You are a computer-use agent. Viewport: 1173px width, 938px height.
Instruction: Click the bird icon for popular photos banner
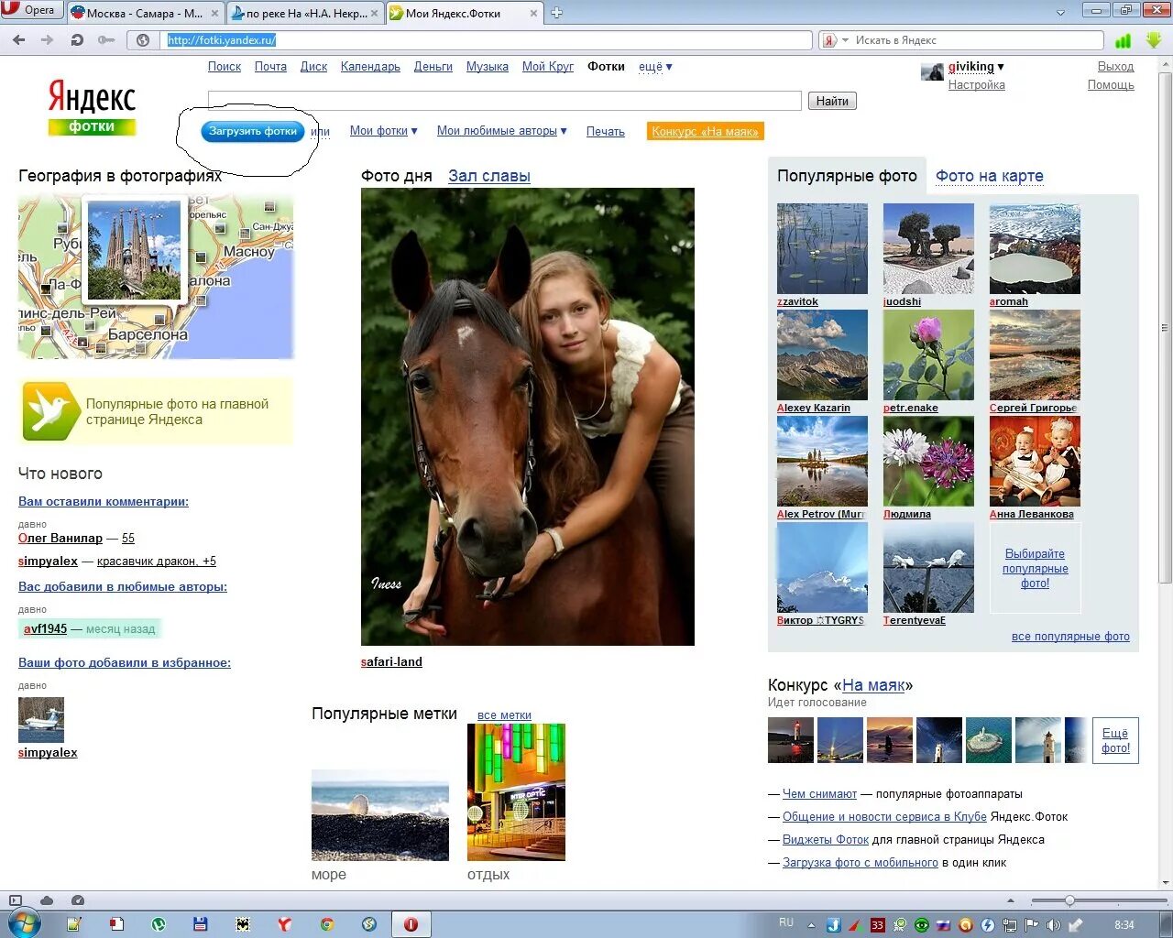tap(50, 411)
